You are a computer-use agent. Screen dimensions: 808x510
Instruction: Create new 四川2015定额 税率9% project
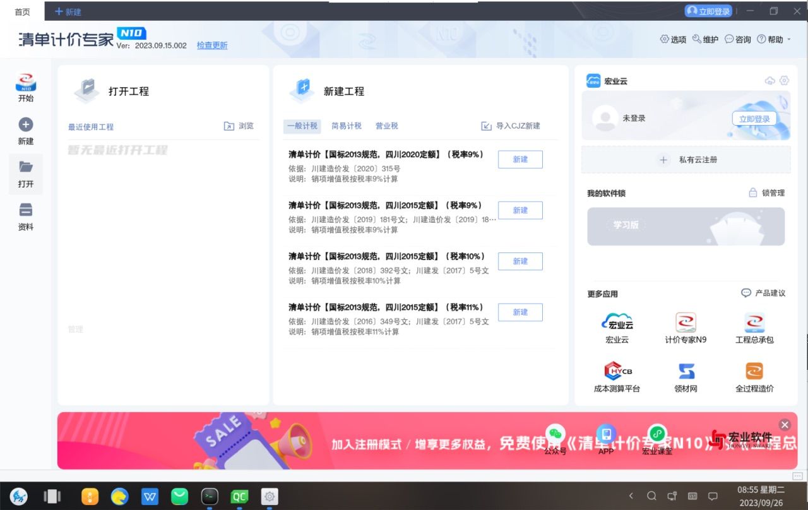[520, 210]
